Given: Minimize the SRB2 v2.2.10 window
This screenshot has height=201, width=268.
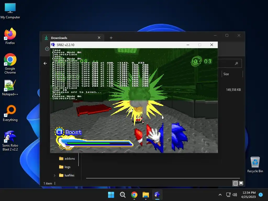Looking at the screenshot, I should [188, 45].
